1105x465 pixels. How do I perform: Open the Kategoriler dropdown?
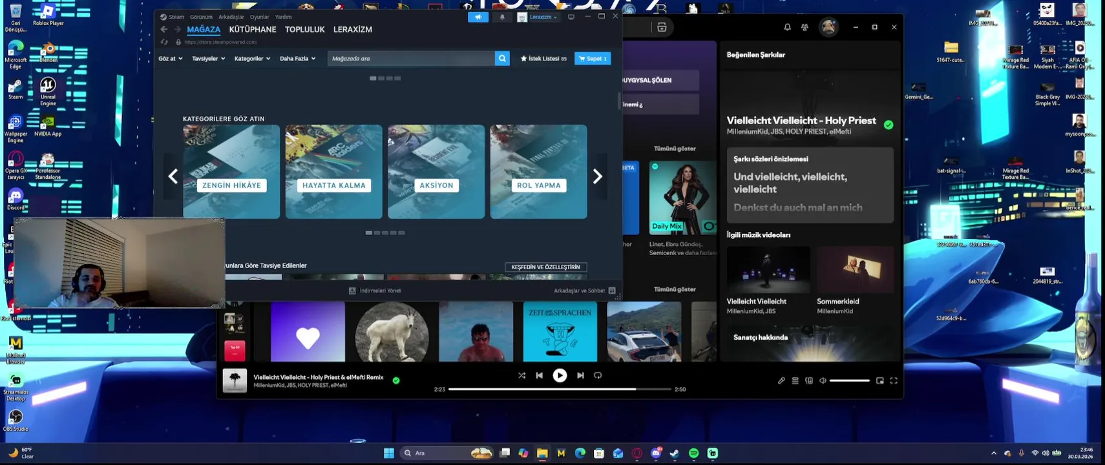(x=253, y=59)
